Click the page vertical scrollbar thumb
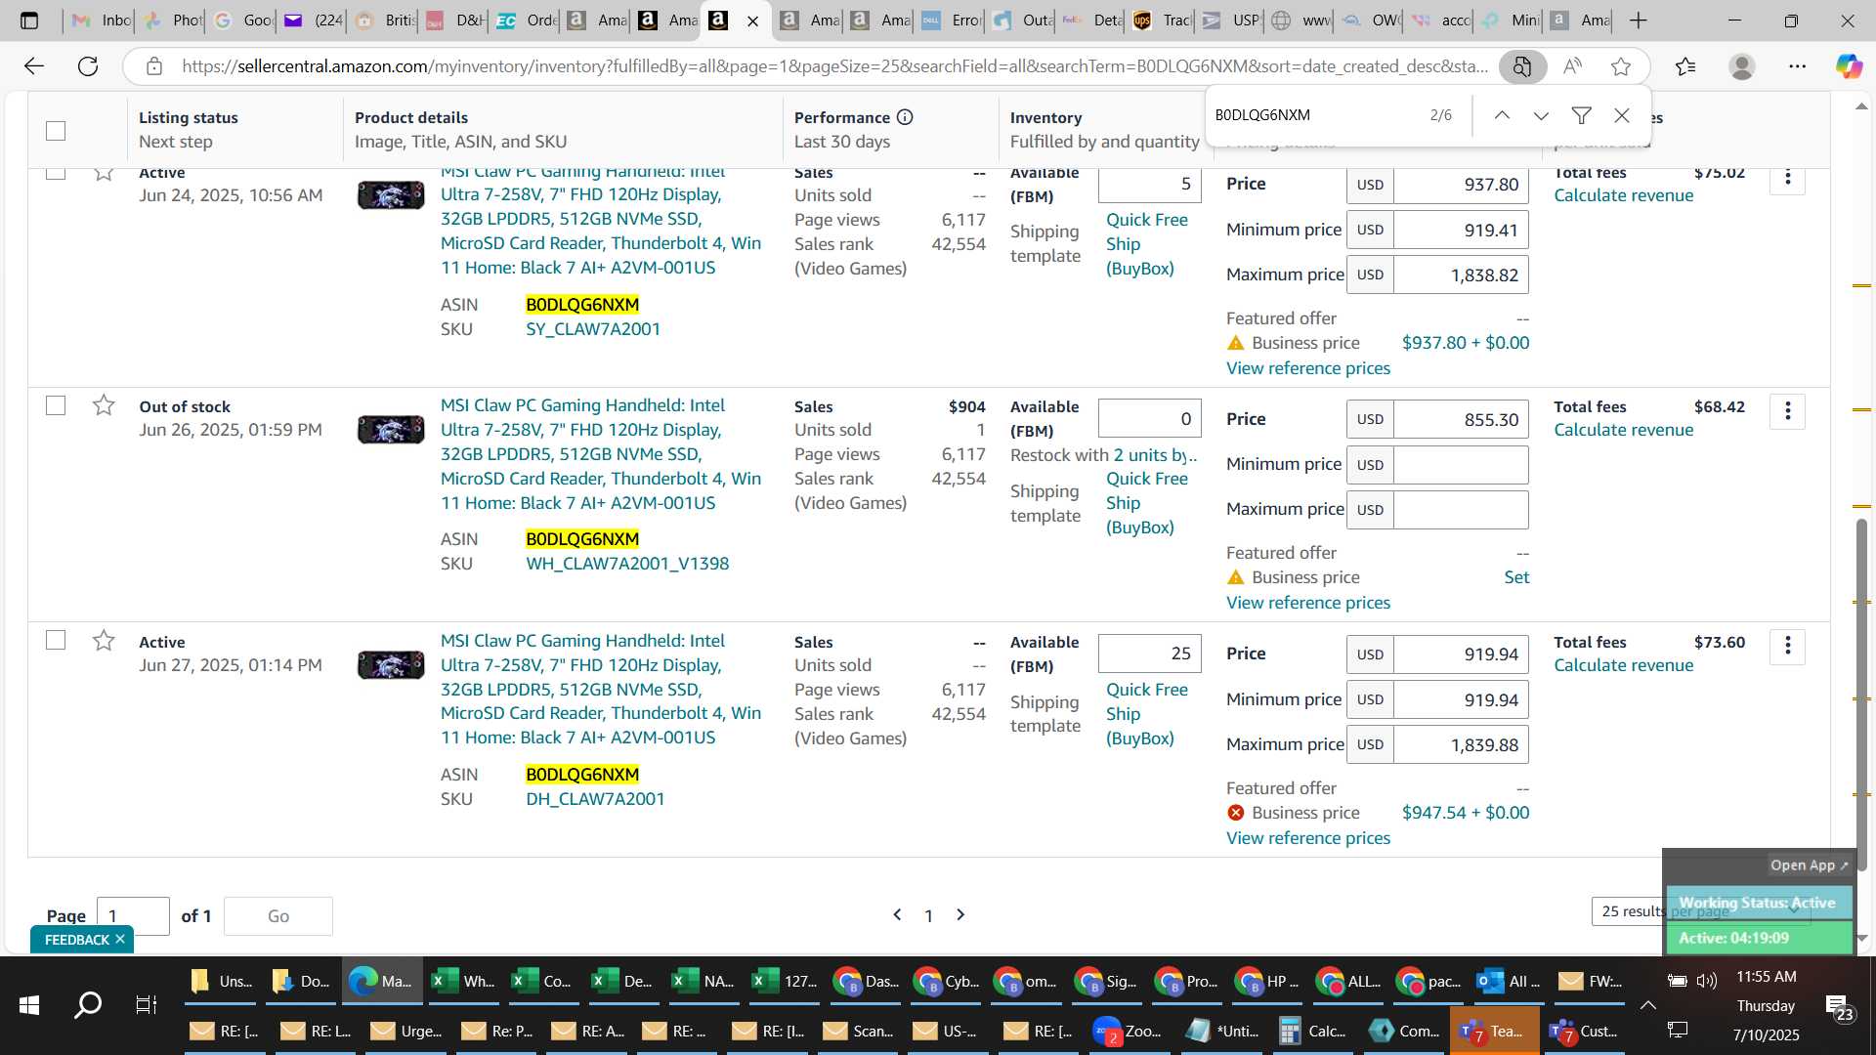 [1861, 694]
